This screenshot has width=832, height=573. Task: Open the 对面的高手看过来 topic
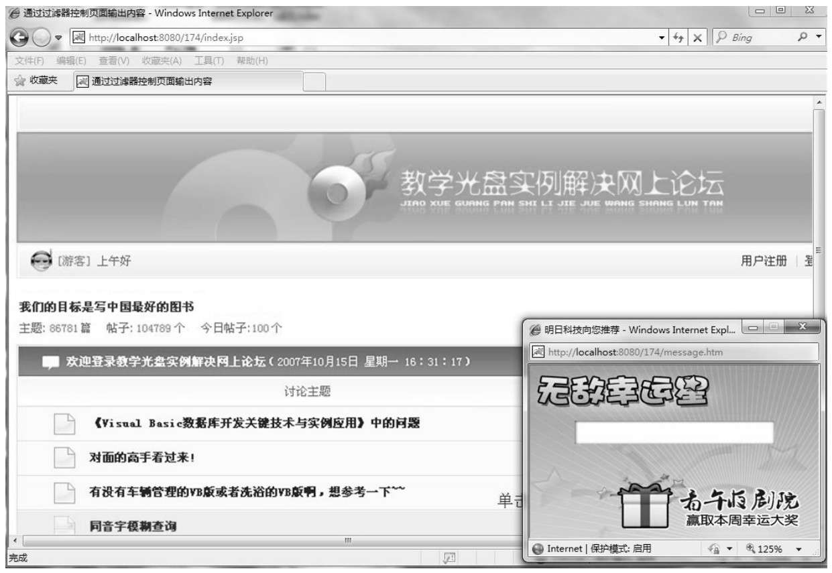coord(142,458)
